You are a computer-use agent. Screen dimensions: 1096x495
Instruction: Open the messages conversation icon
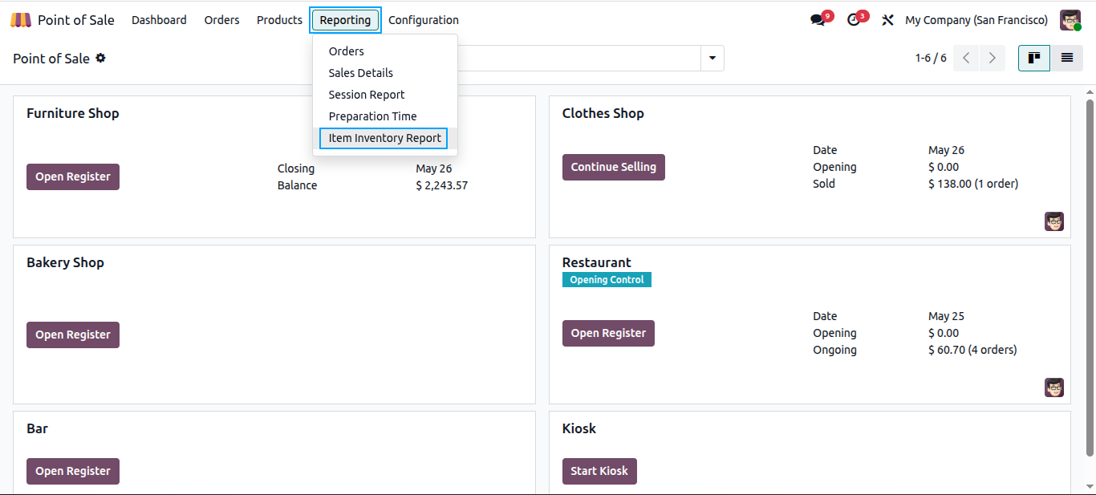click(x=818, y=20)
